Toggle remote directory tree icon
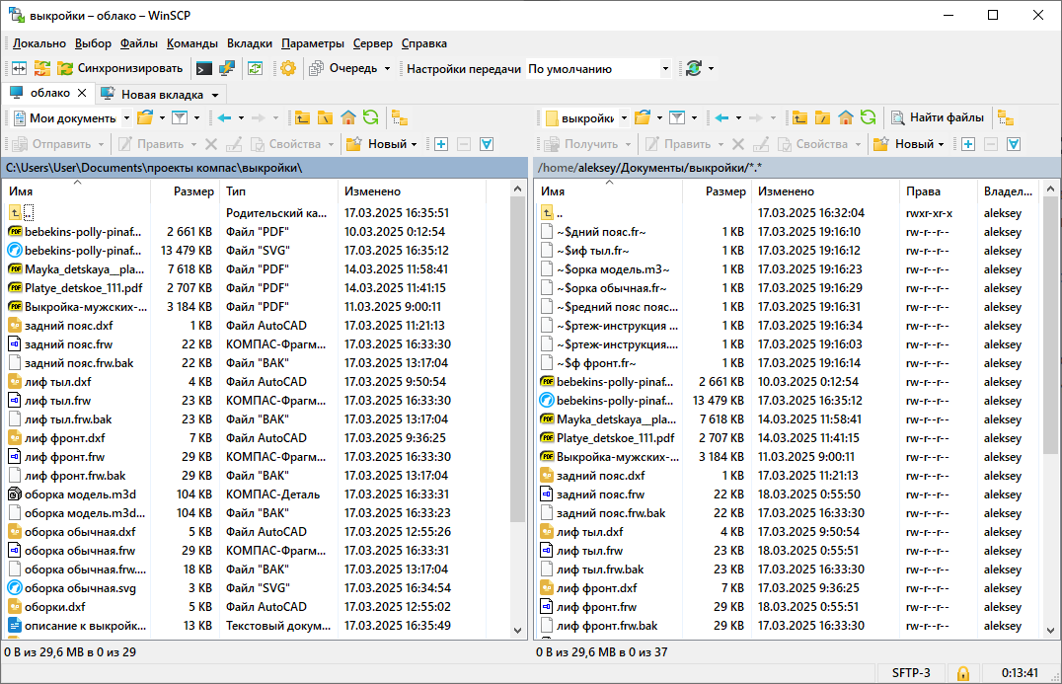The height and width of the screenshot is (684, 1062). point(1006,117)
